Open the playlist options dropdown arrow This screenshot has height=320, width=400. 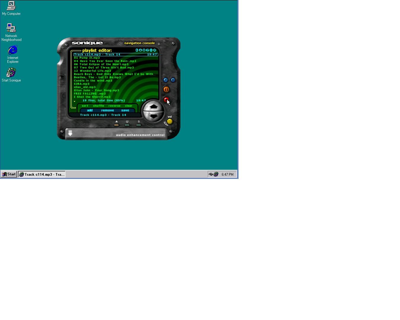(x=74, y=102)
